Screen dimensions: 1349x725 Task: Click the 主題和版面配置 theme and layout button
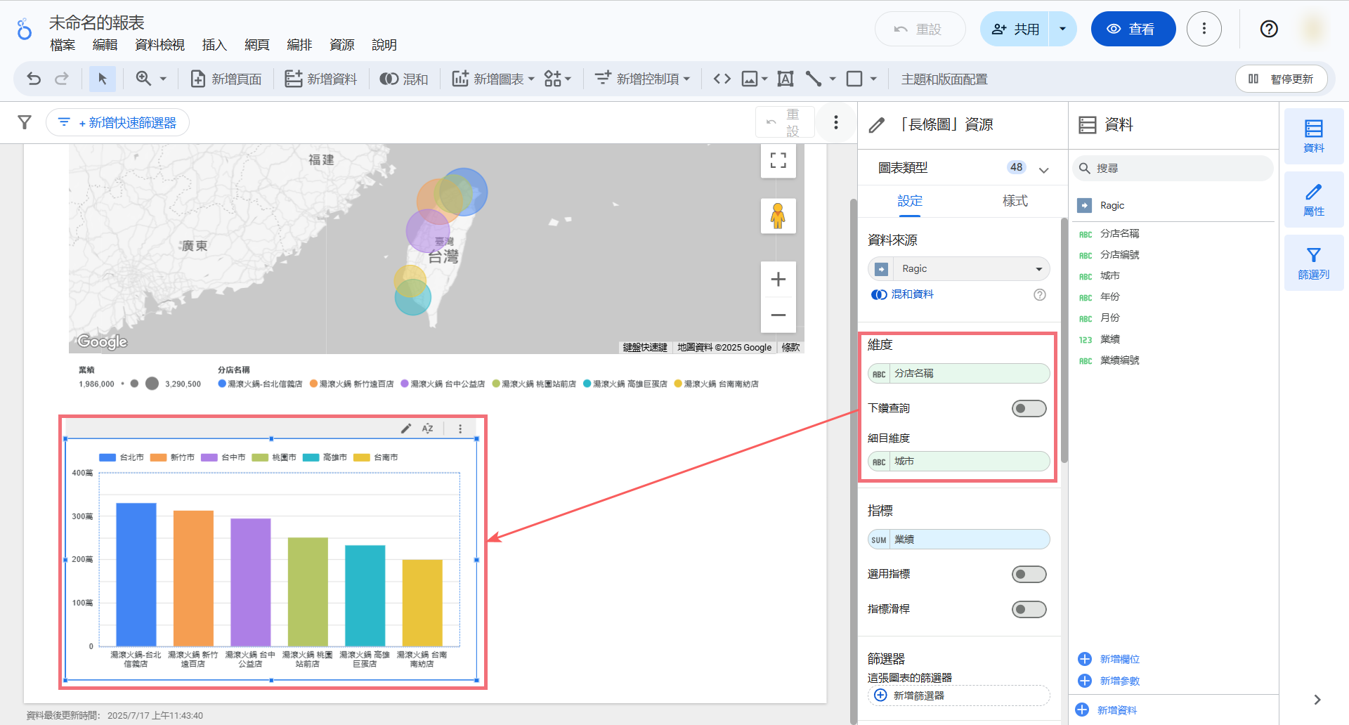pos(944,79)
